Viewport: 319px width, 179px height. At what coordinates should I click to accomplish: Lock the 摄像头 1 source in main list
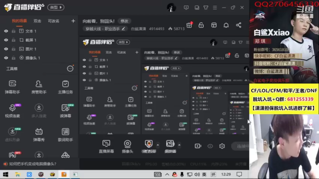click(14, 58)
